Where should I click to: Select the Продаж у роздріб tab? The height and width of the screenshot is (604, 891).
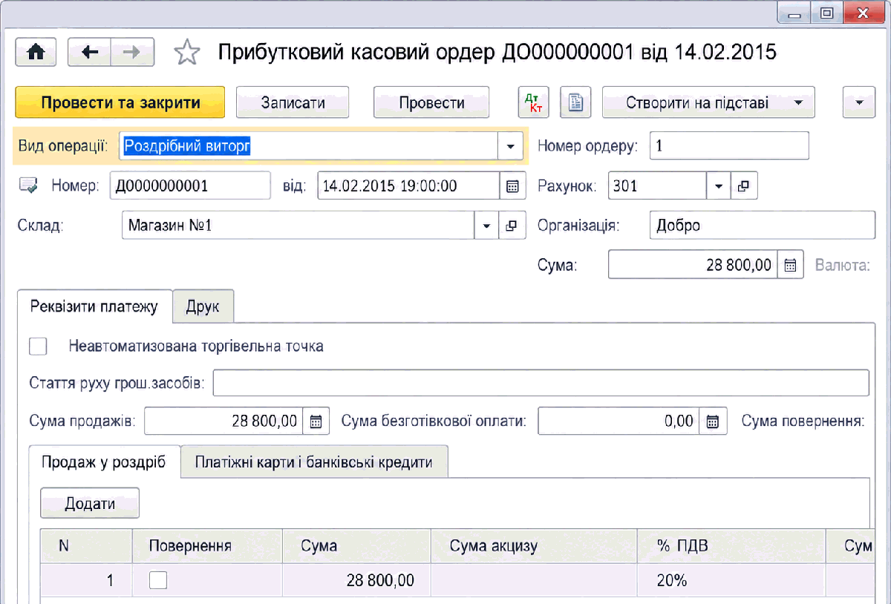pos(104,462)
